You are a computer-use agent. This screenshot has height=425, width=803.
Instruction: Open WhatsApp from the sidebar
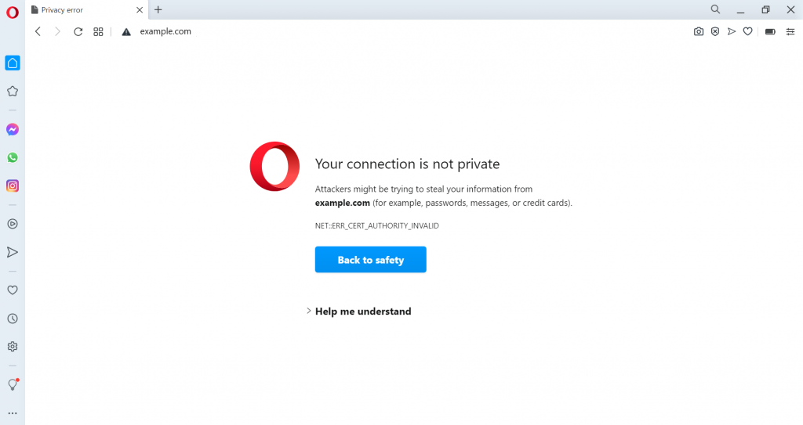coord(13,157)
